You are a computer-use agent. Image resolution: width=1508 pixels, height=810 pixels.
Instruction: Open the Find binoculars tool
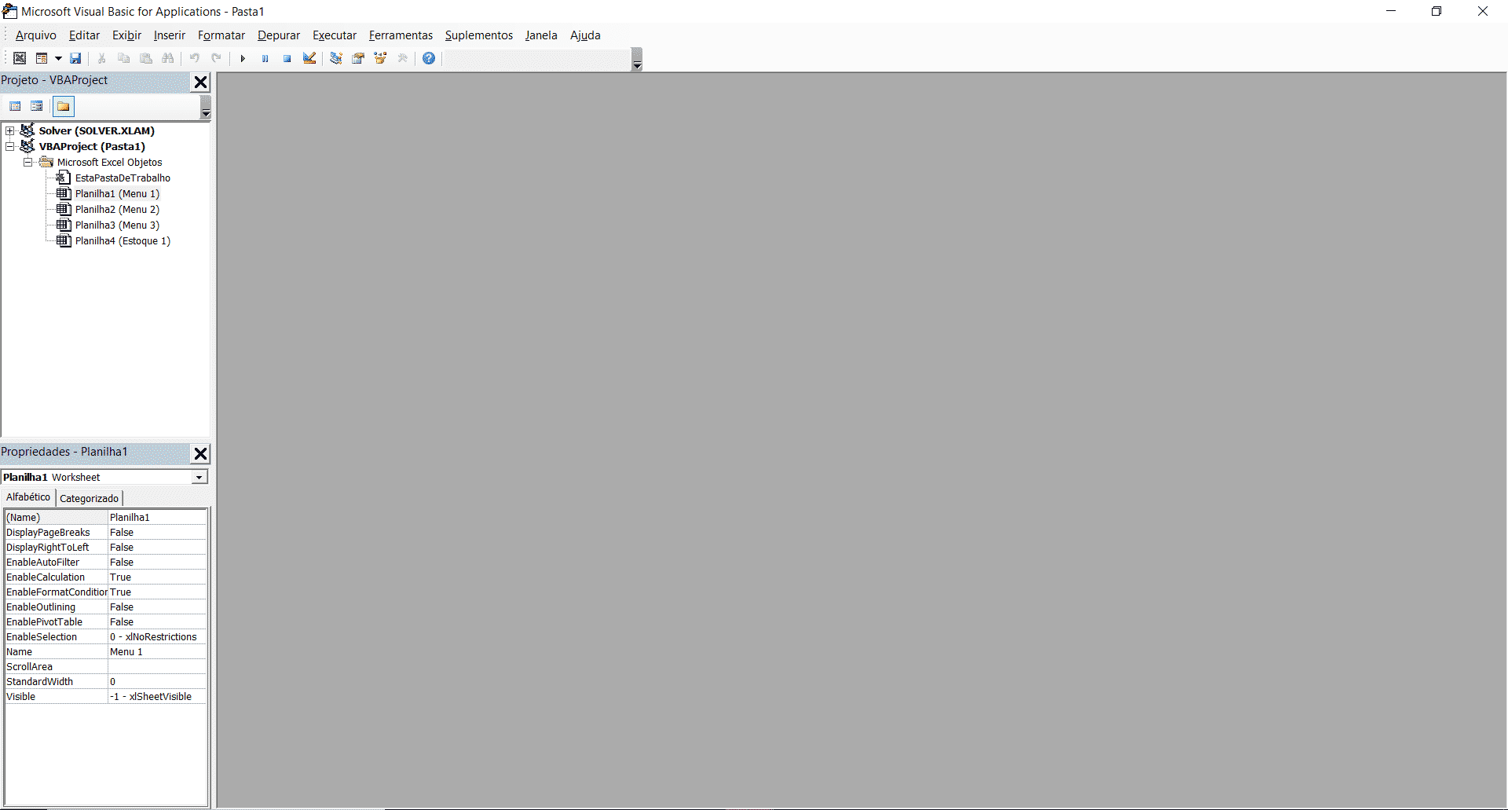pyautogui.click(x=168, y=58)
